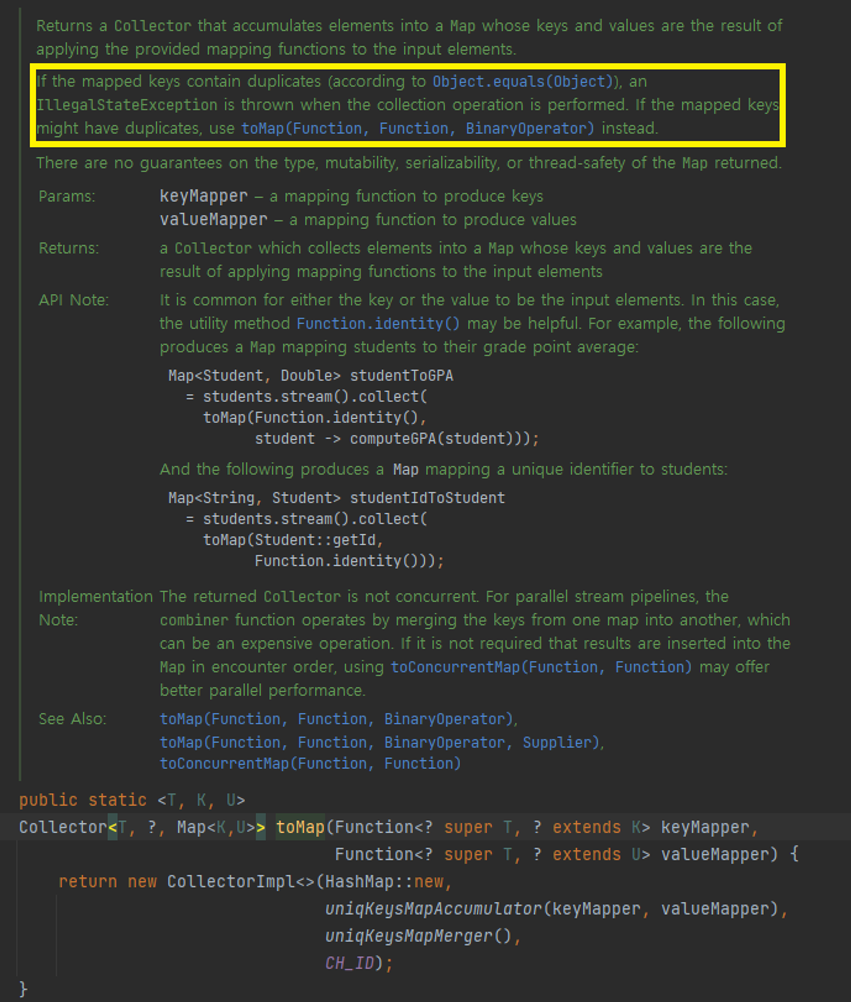This screenshot has width=851, height=1002.
Task: Click the highlighted toMap method name in signature
Action: click(x=300, y=827)
